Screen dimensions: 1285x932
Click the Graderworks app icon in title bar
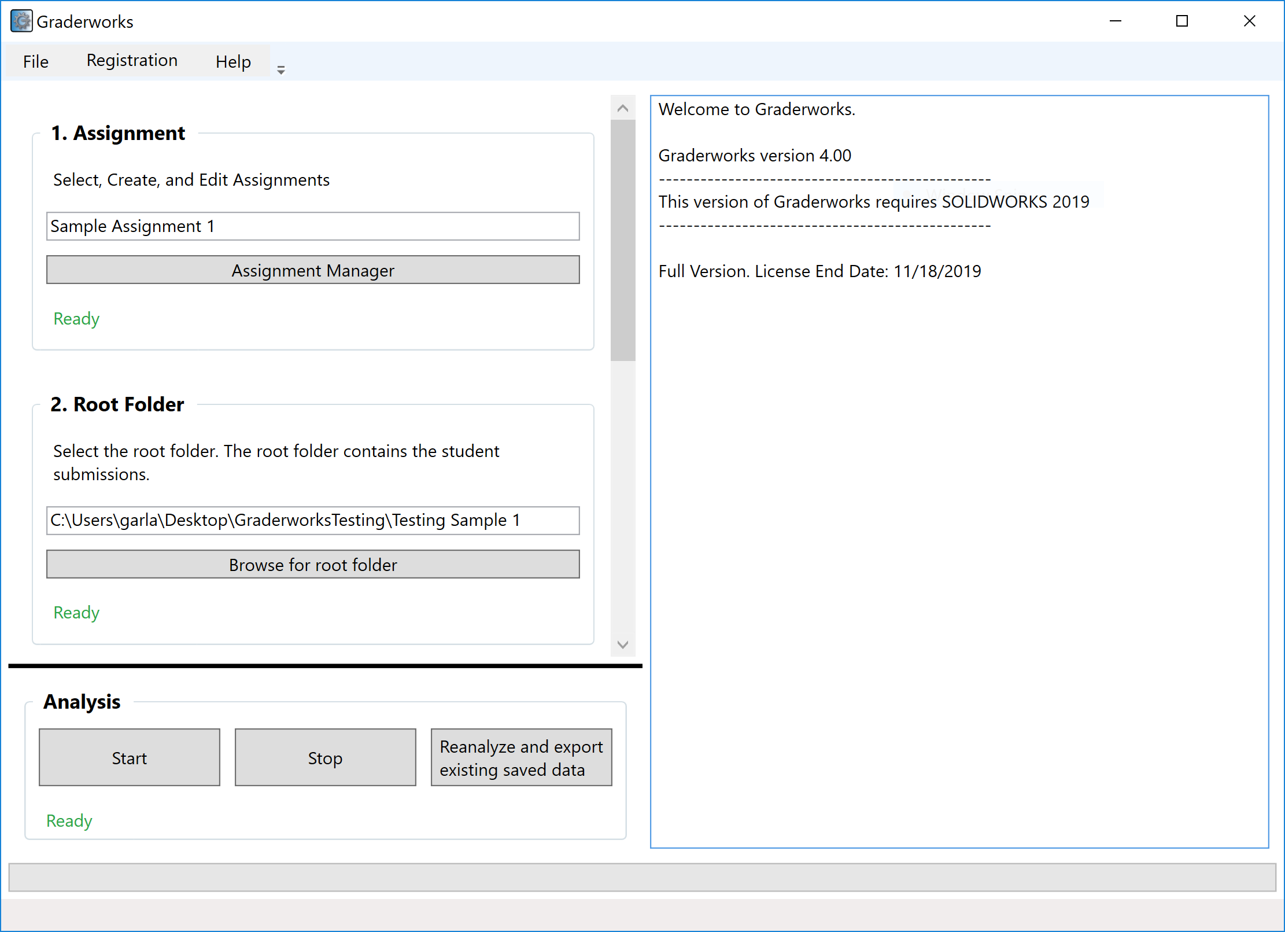pos(21,21)
